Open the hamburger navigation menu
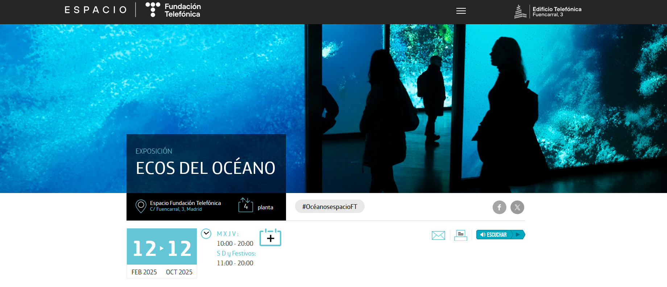Viewport: 667px width, 287px height. pos(461,11)
